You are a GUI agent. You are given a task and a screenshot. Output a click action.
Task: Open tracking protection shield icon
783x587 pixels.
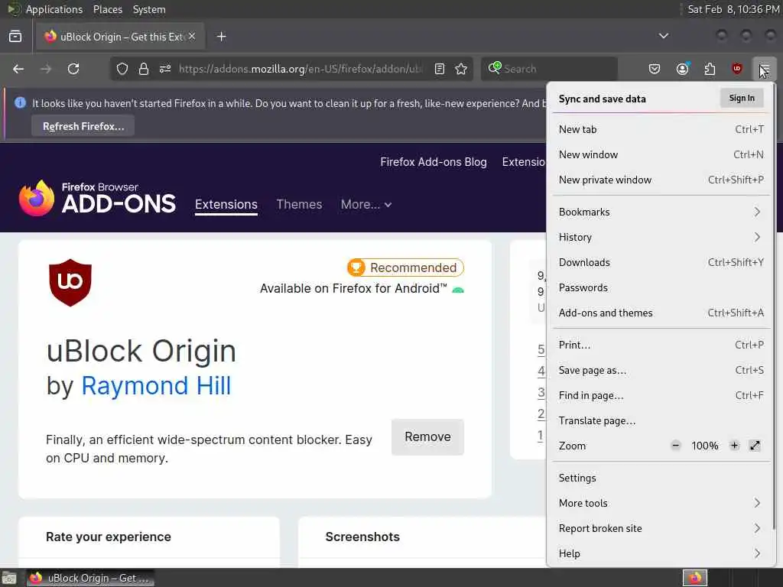(122, 69)
